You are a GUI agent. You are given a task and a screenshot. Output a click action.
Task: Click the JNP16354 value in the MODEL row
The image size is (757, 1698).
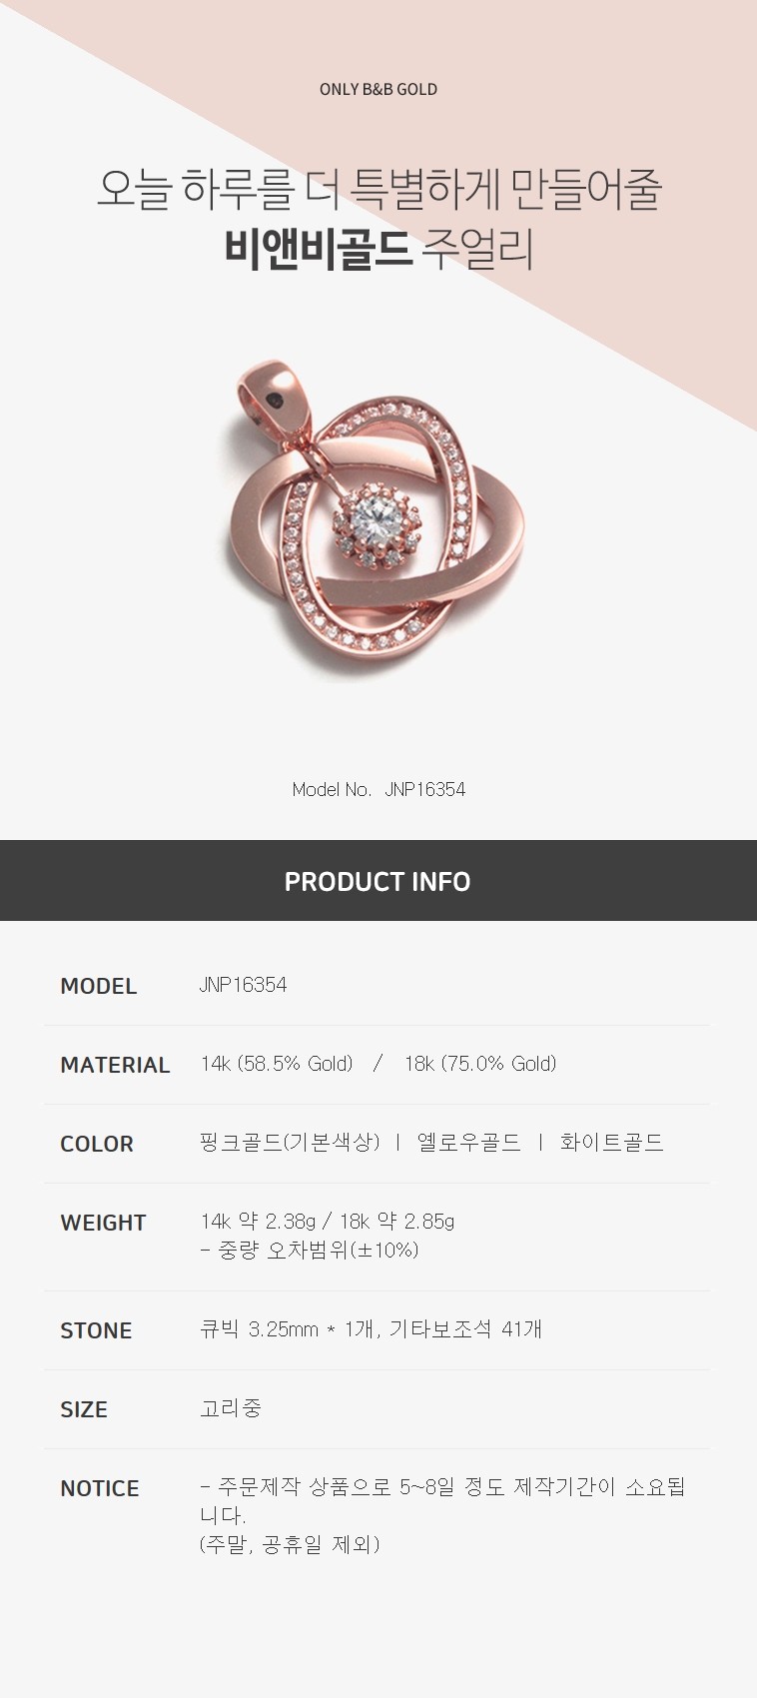pyautogui.click(x=243, y=985)
